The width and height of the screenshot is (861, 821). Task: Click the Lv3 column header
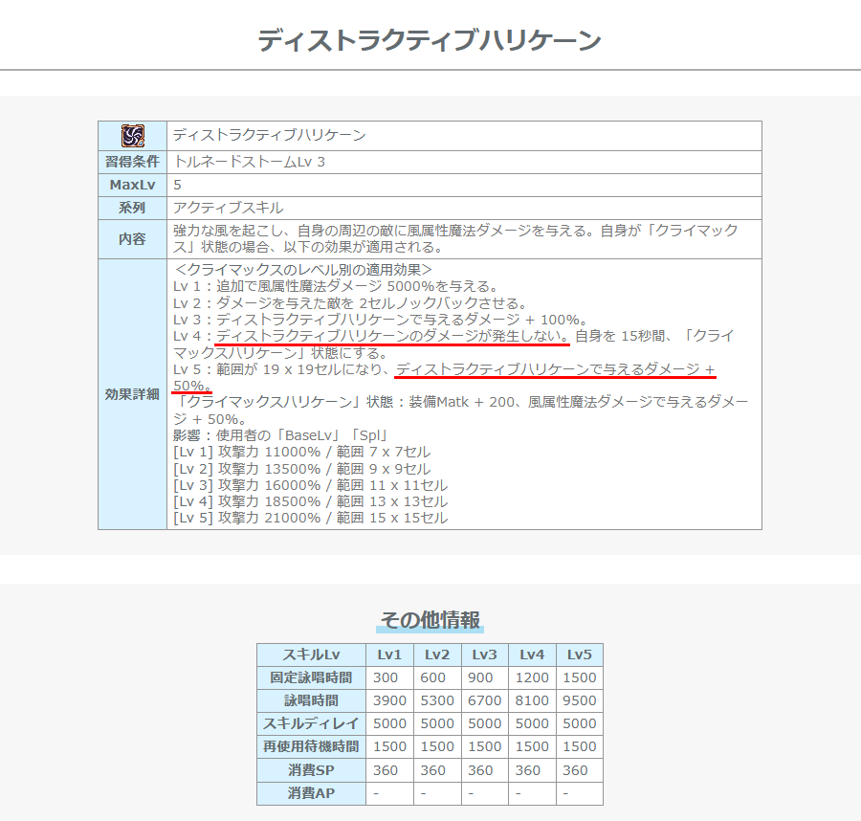[484, 655]
